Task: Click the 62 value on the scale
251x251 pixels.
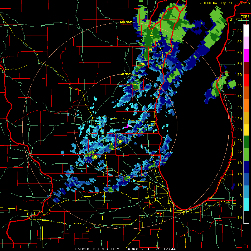Action: point(240,42)
